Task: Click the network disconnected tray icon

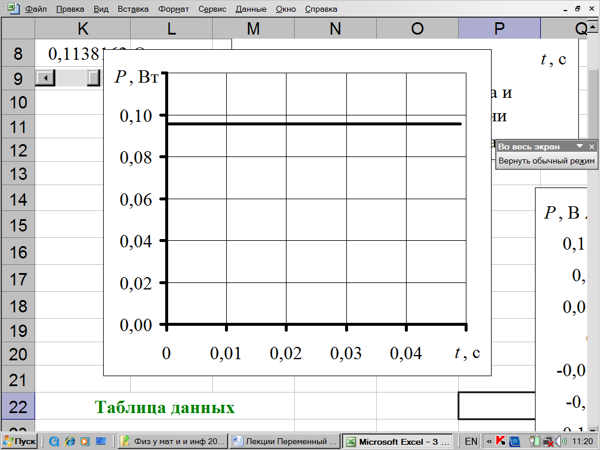Action: pyautogui.click(x=548, y=442)
